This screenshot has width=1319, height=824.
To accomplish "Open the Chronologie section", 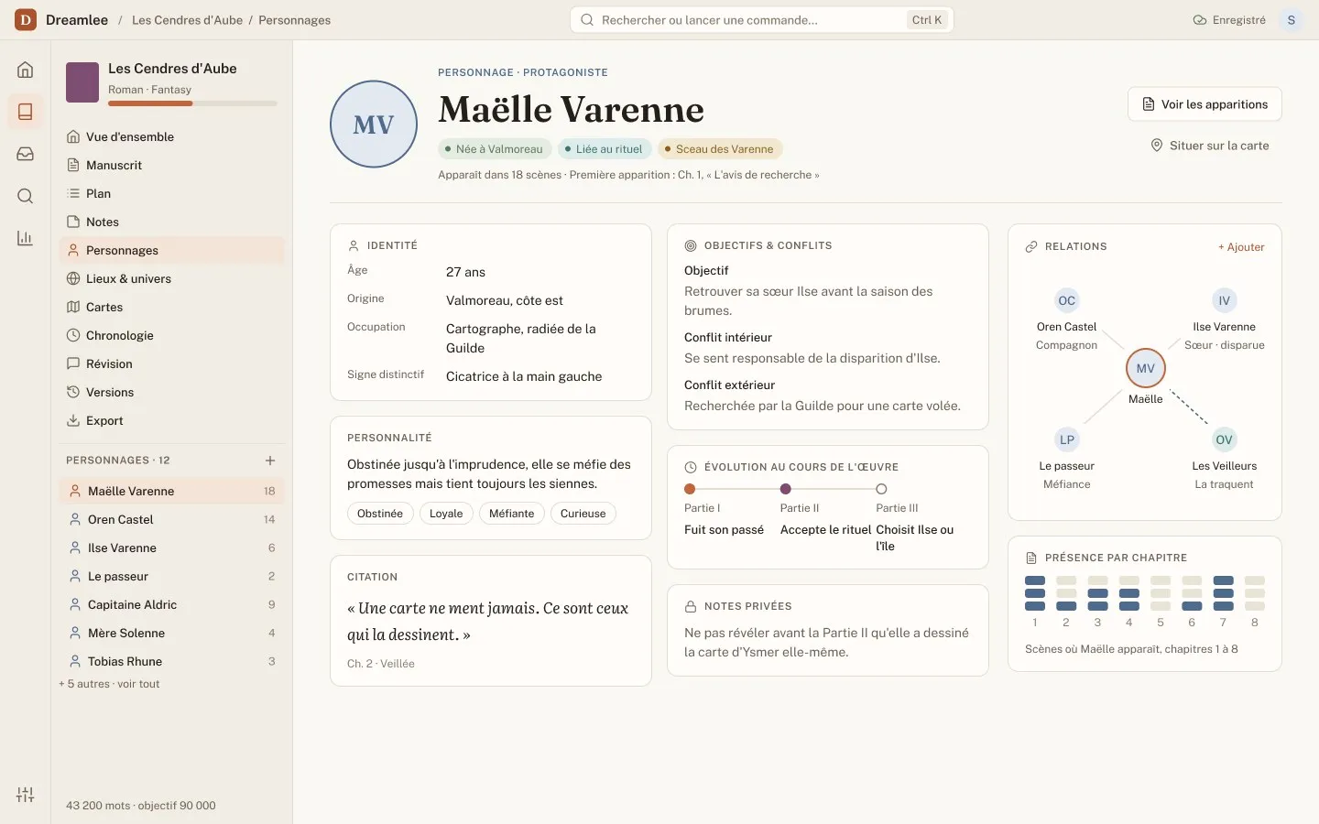I will 172,335.
